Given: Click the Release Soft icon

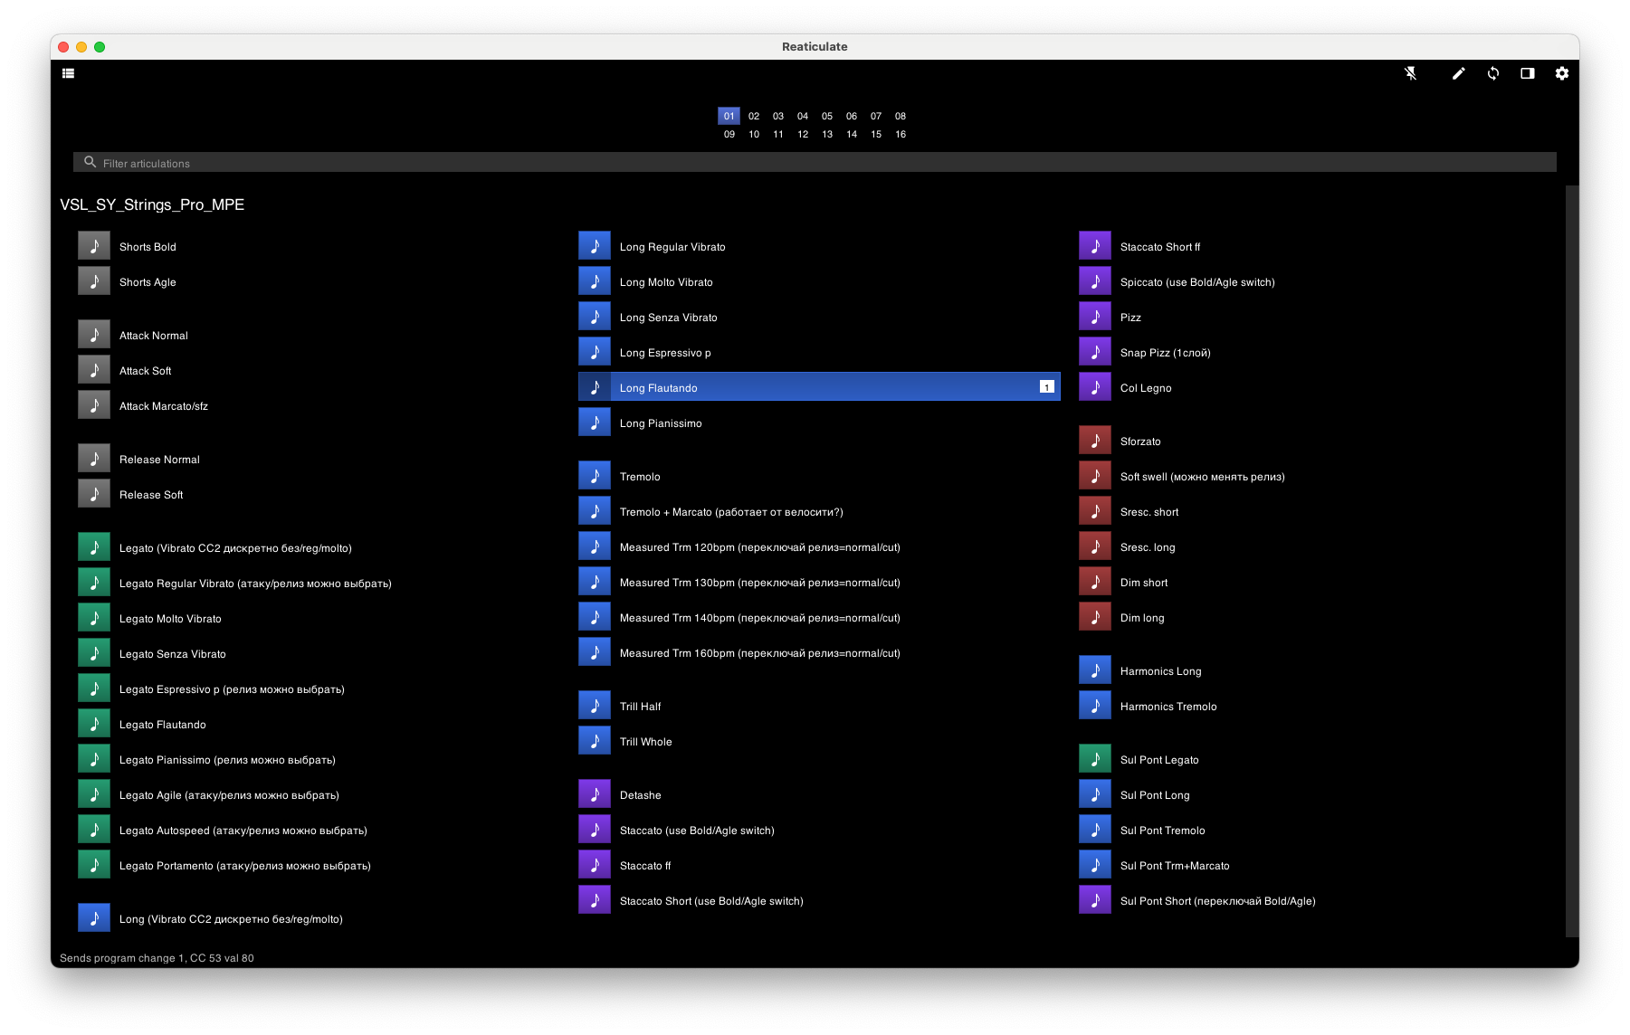Looking at the screenshot, I should click(94, 494).
